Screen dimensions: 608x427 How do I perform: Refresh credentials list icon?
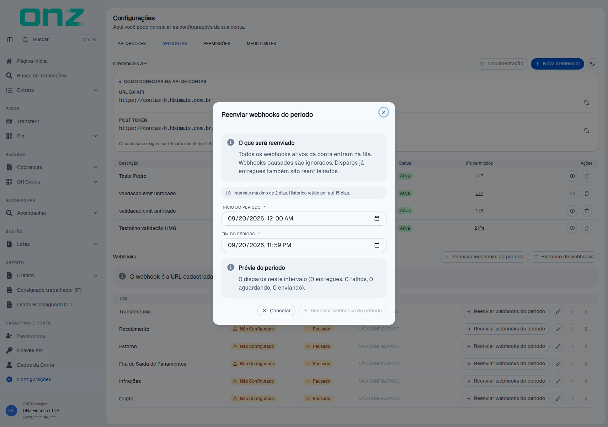(592, 64)
